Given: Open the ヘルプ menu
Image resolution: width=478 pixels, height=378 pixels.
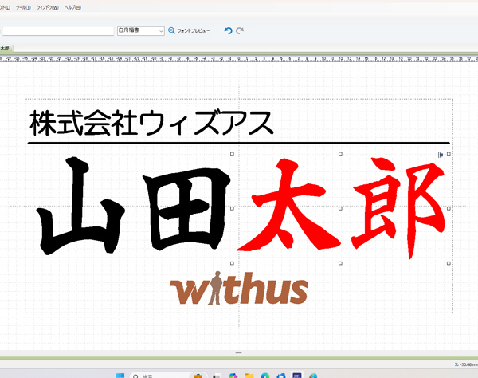Looking at the screenshot, I should [72, 6].
